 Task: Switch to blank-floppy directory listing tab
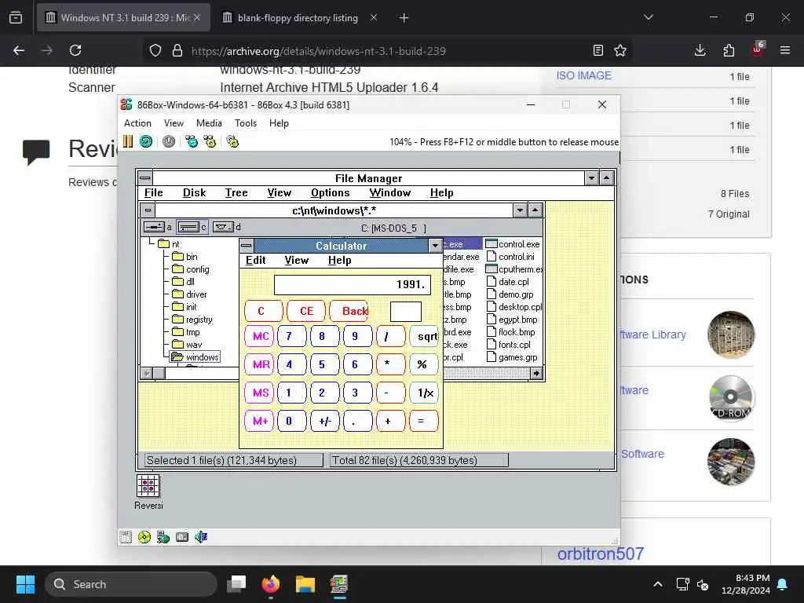coord(299,17)
